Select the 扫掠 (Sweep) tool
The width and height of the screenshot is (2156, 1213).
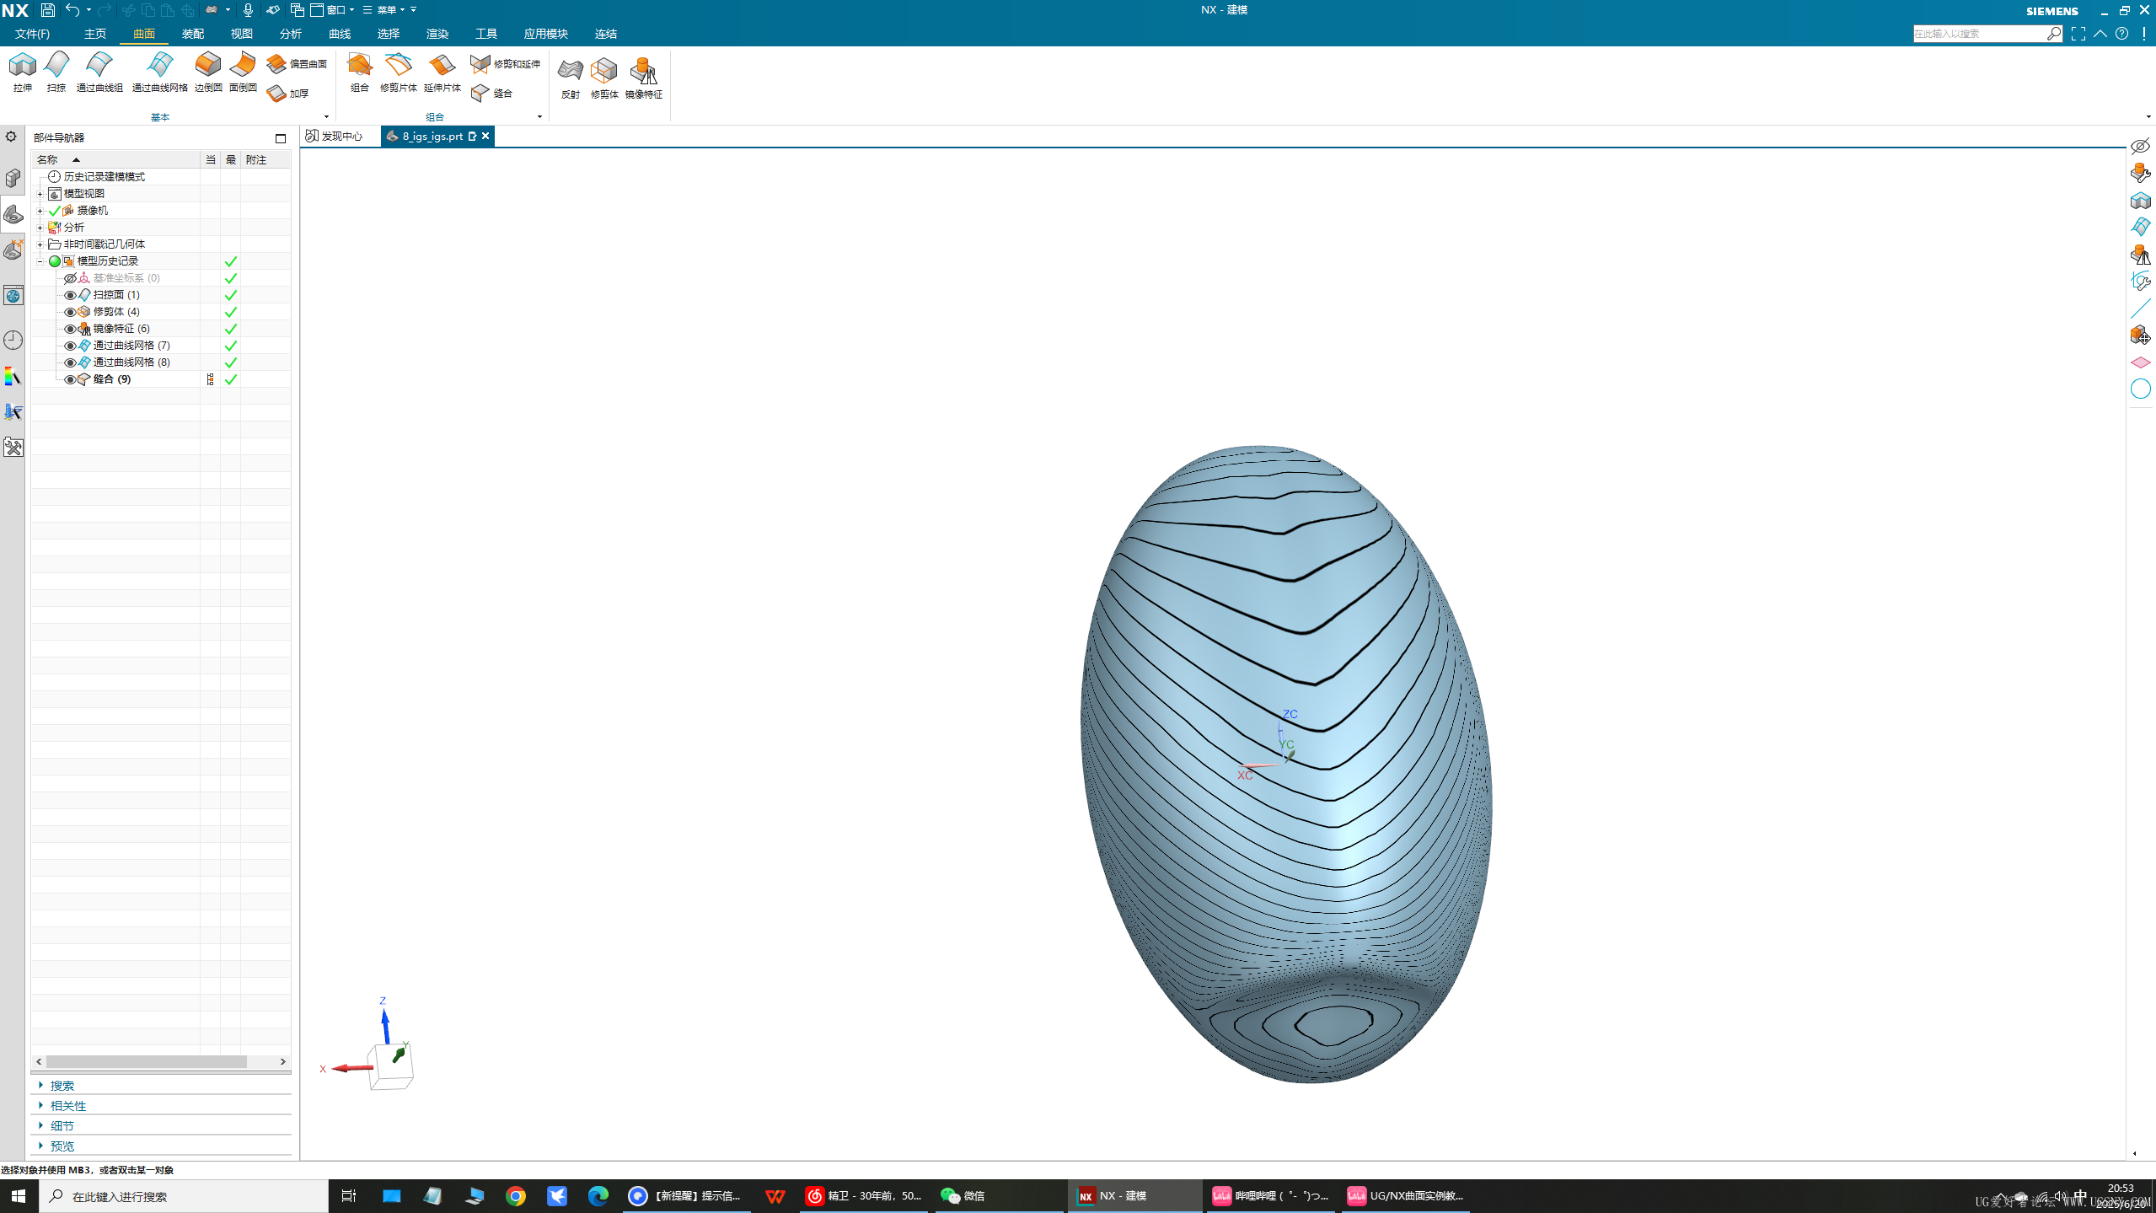(56, 72)
